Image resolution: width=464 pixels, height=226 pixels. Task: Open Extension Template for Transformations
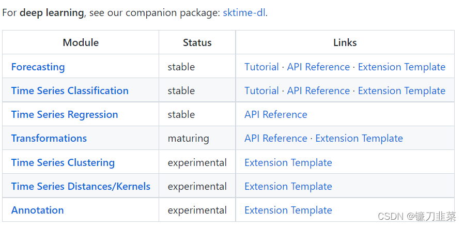(x=359, y=138)
